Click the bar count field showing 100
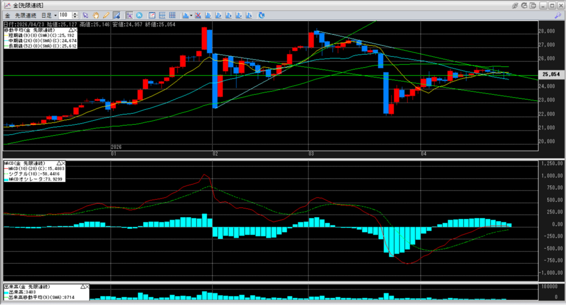566x305 pixels. coord(65,15)
